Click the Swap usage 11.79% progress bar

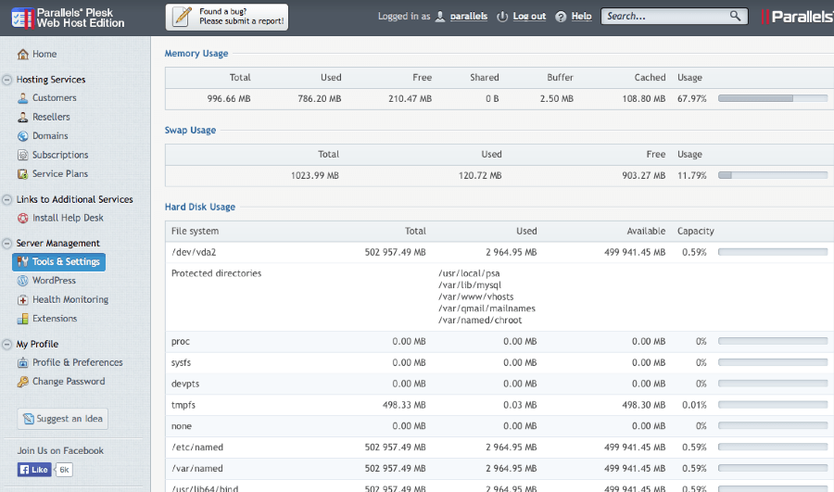click(x=773, y=175)
